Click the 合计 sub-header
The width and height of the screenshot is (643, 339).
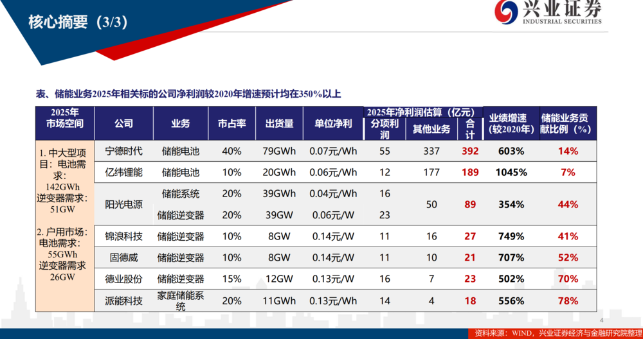point(470,129)
